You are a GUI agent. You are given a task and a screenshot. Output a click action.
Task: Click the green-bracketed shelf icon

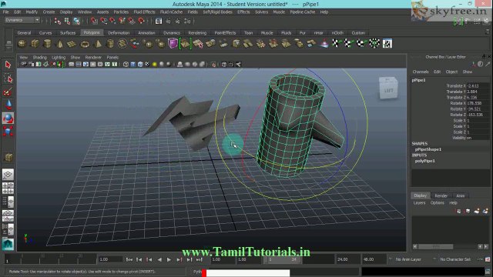tap(185, 44)
